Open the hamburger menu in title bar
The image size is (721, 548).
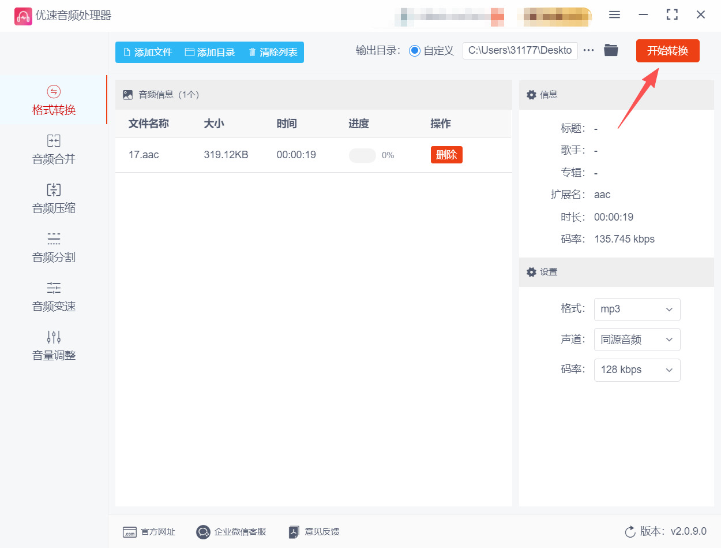coord(614,15)
